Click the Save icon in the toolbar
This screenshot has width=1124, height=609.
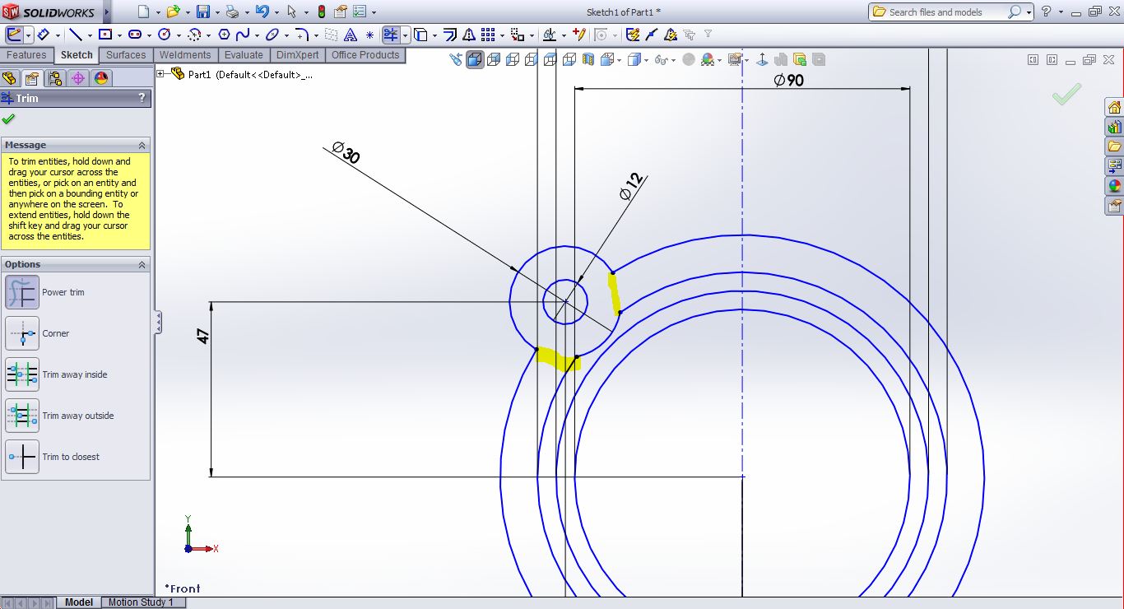point(202,12)
